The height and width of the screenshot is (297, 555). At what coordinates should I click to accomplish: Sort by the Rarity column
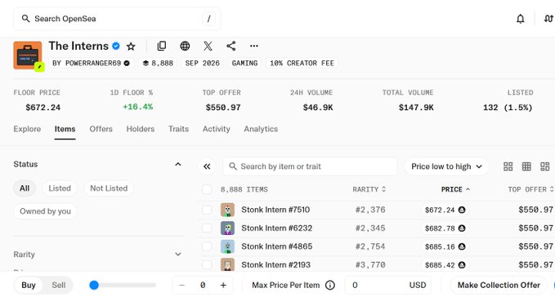[x=369, y=189]
